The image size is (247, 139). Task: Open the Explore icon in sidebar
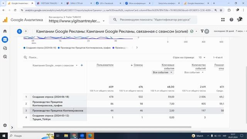coord(5,48)
